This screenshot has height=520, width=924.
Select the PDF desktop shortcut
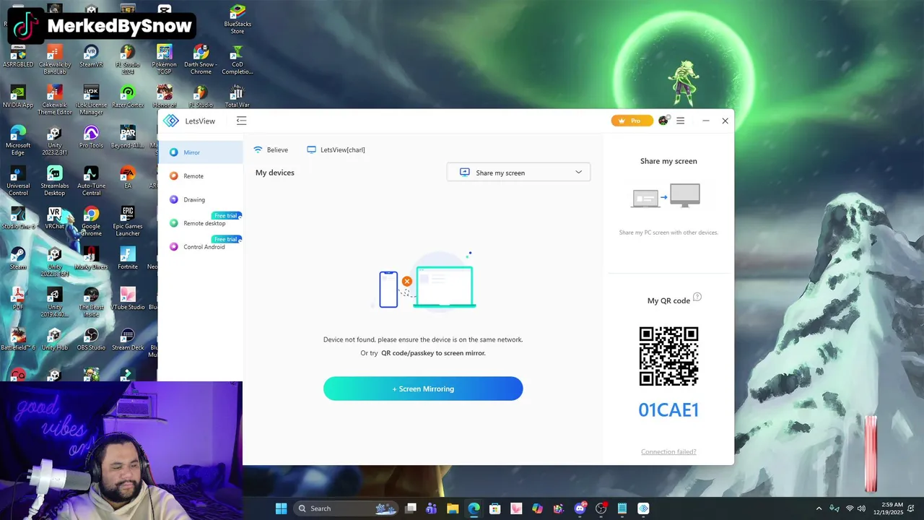coord(18,299)
